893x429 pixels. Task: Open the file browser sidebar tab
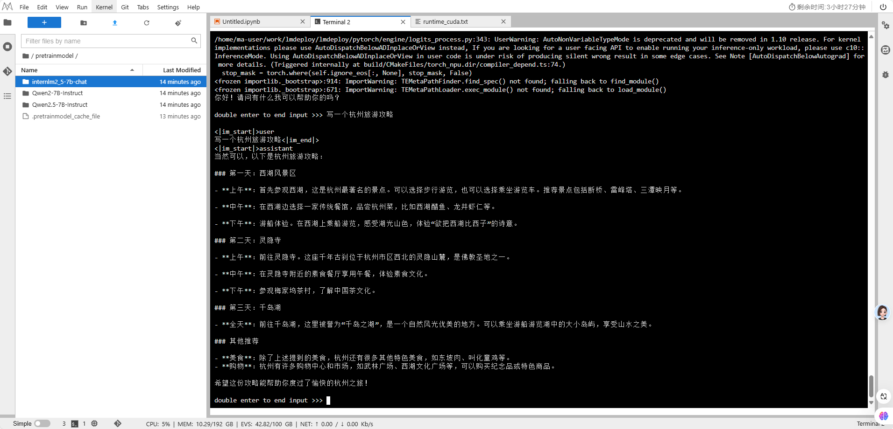pos(7,22)
